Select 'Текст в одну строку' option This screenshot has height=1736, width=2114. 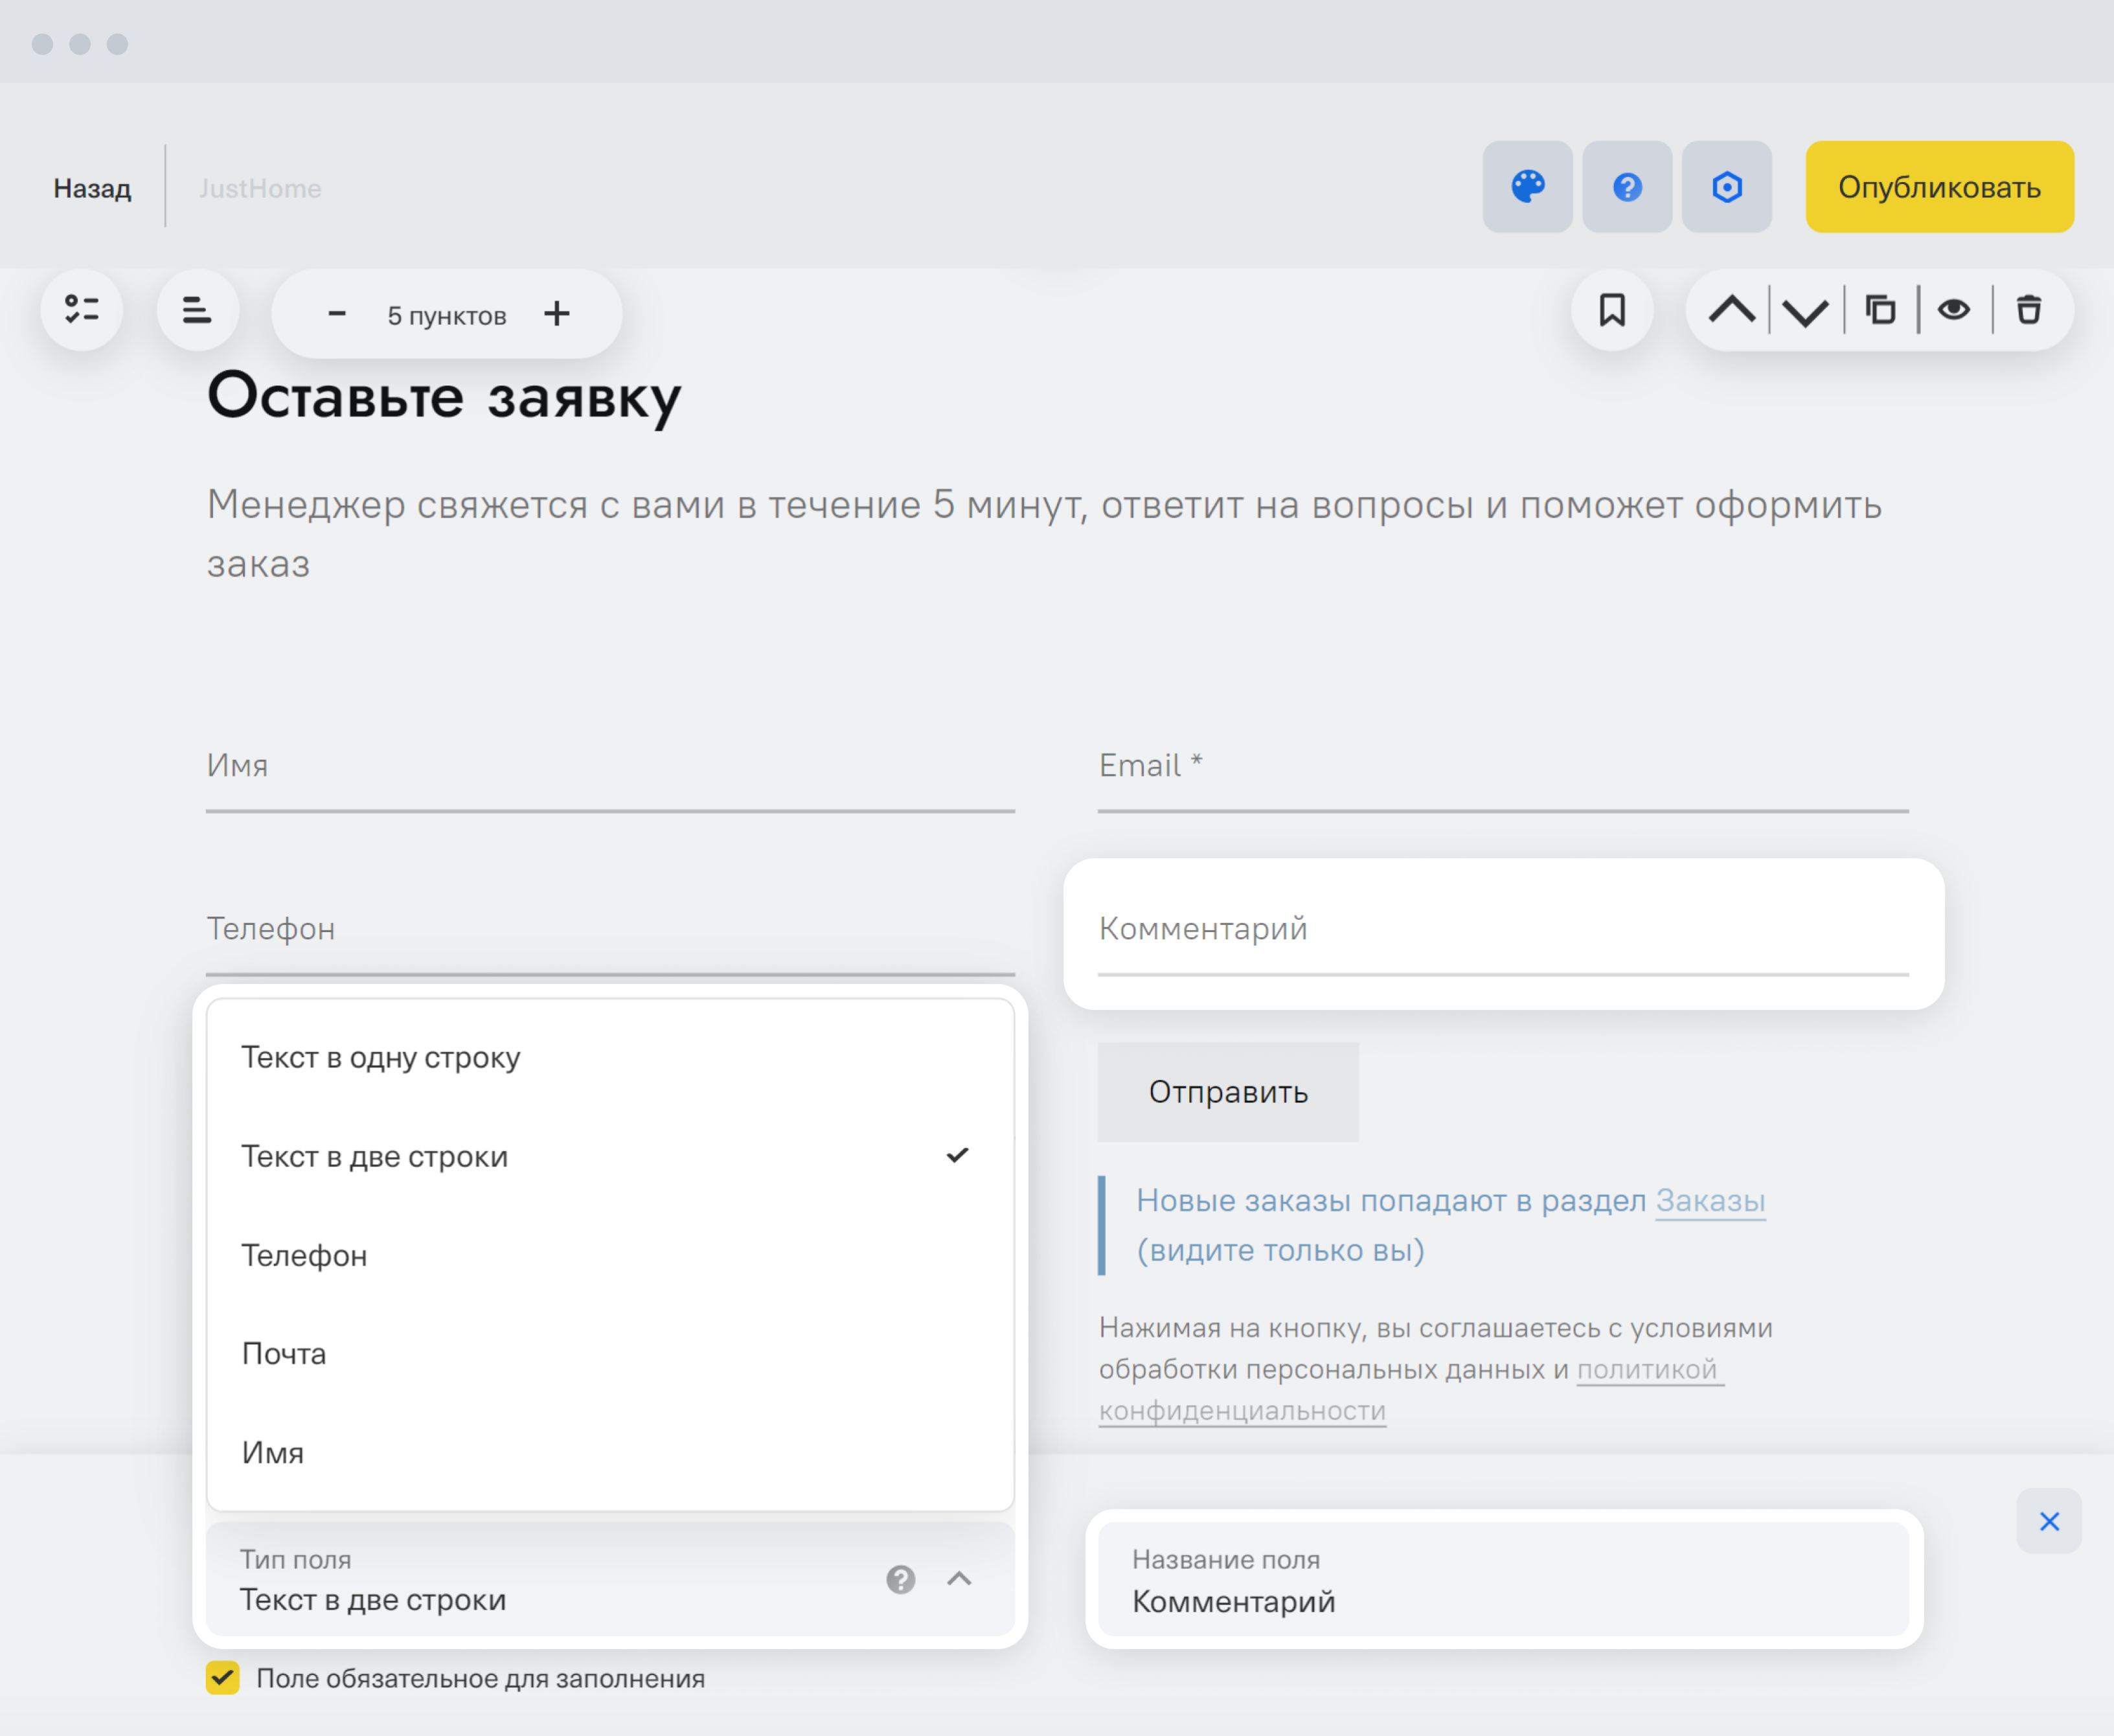[610, 1057]
